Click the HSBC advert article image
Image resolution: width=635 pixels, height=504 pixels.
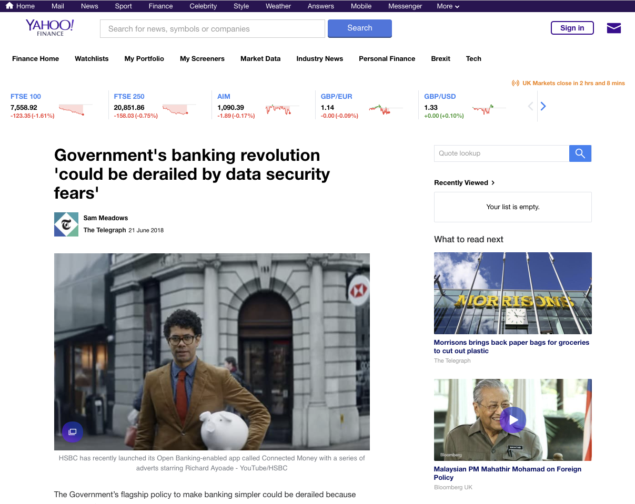click(212, 352)
